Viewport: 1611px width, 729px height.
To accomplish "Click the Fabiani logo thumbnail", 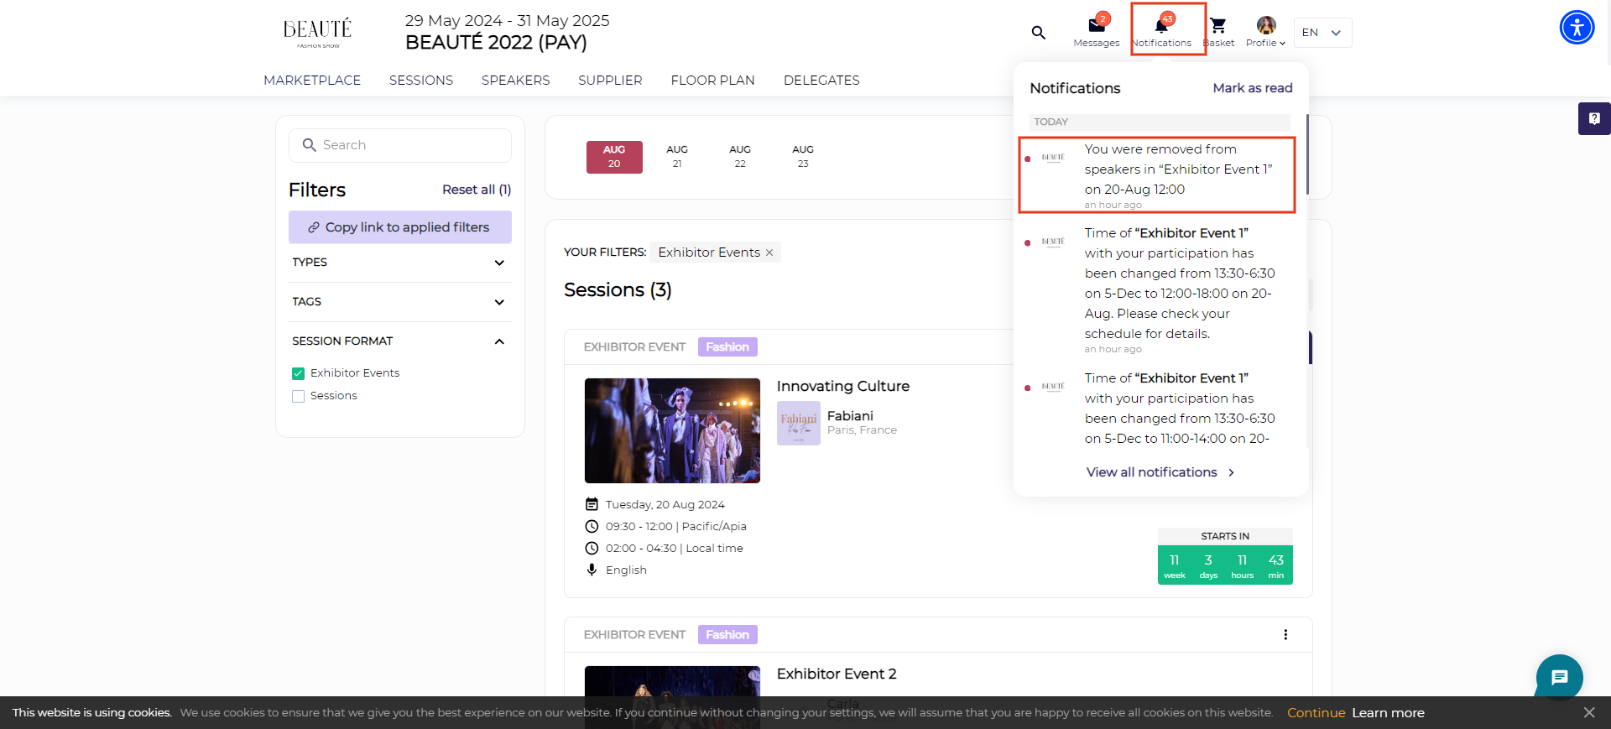I will [799, 423].
